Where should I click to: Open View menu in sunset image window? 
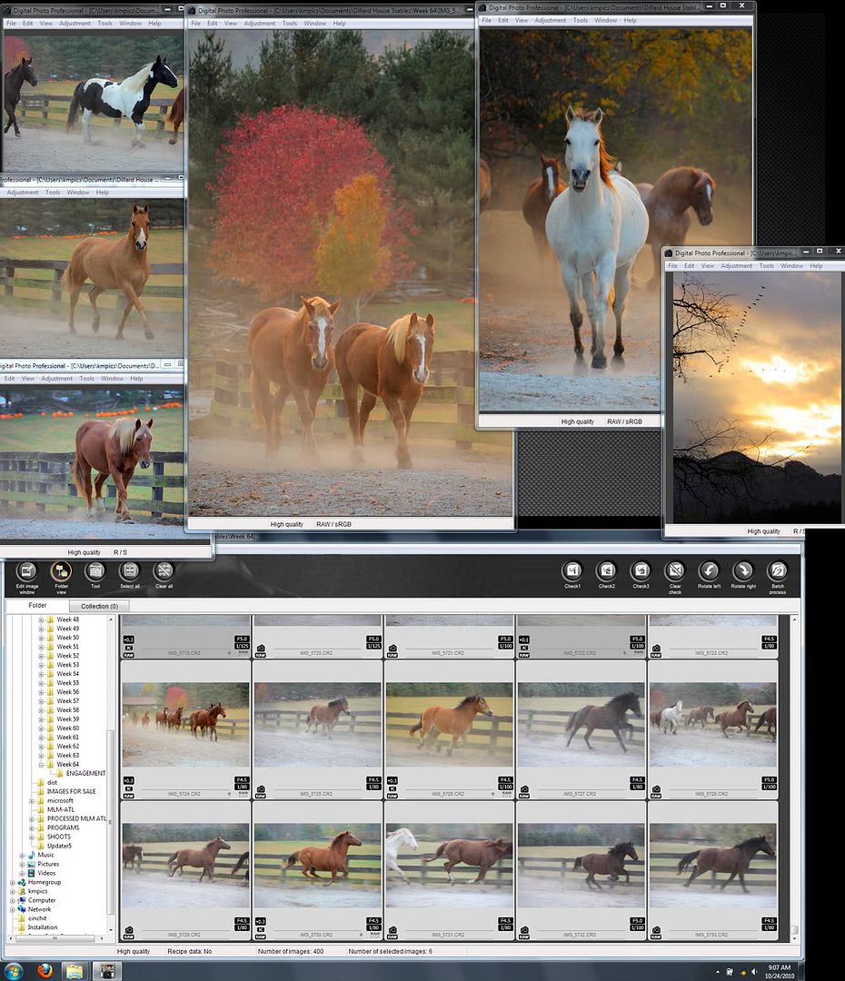point(707,266)
